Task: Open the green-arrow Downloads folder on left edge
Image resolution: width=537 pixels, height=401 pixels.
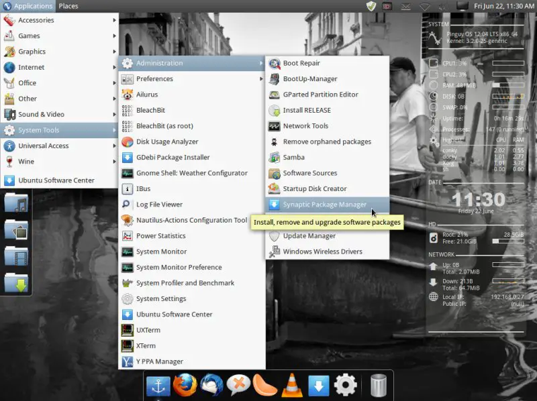Action: (x=15, y=282)
